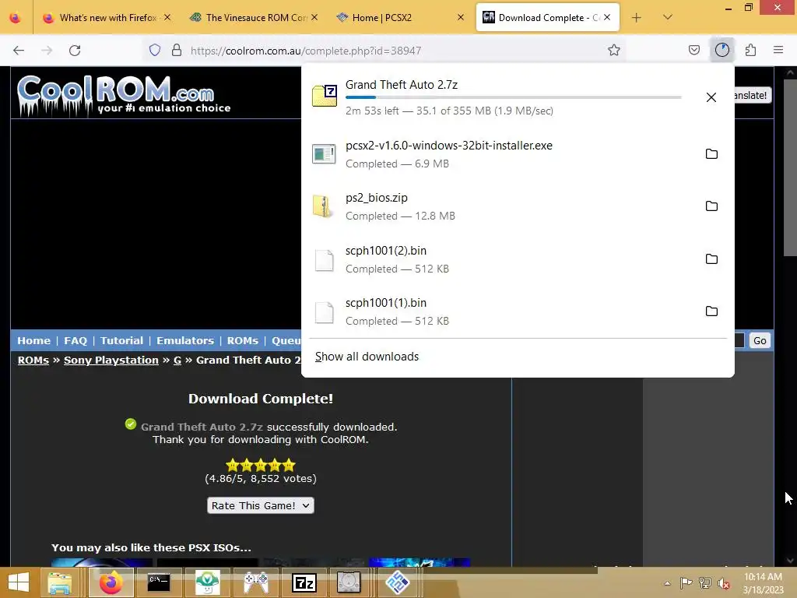Open the ROMs navigation menu link
This screenshot has height=598, width=797.
point(243,341)
